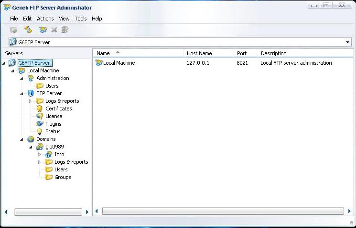Image resolution: width=356 pixels, height=228 pixels.
Task: Click right arrow of tree panel scrollbar
Action: pyautogui.click(x=87, y=212)
